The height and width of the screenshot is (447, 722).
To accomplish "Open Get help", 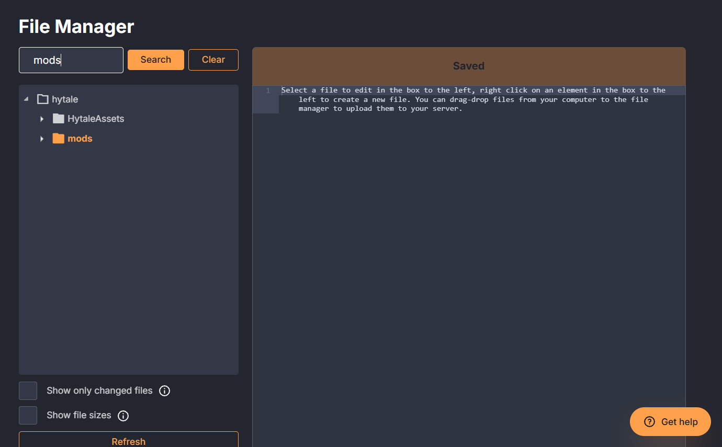I will click(670, 421).
